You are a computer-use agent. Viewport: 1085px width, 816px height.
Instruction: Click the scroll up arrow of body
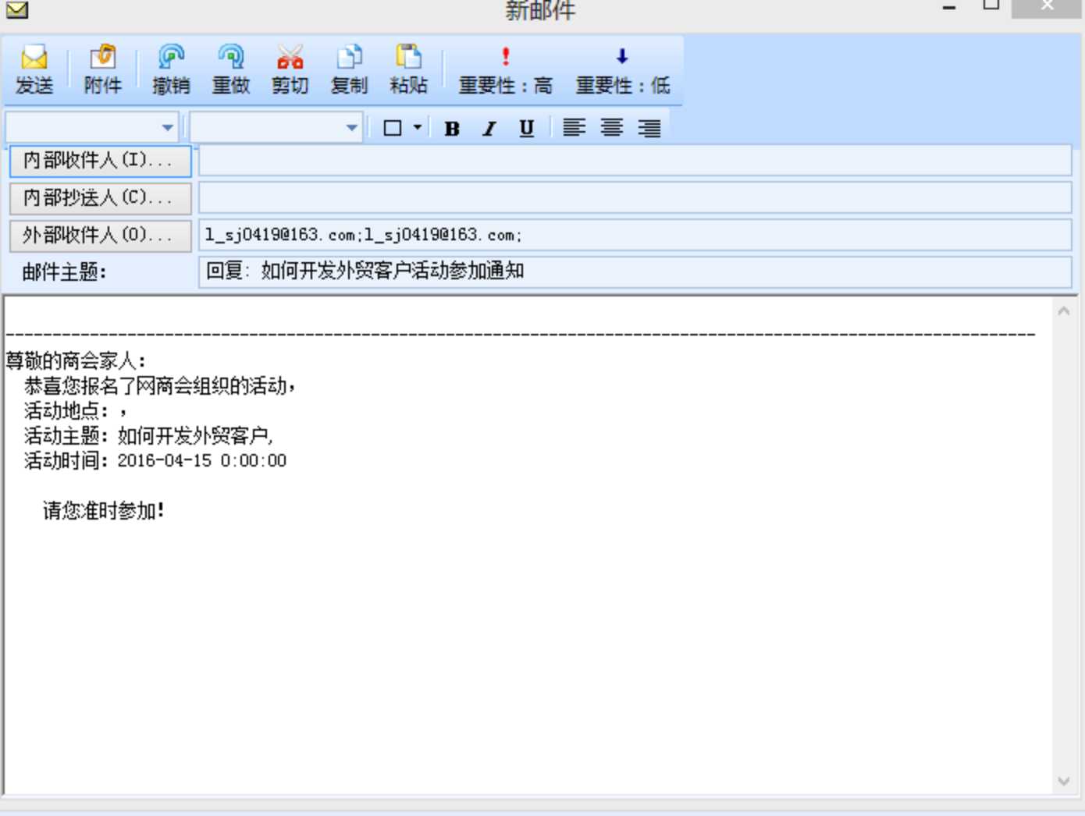(1063, 311)
